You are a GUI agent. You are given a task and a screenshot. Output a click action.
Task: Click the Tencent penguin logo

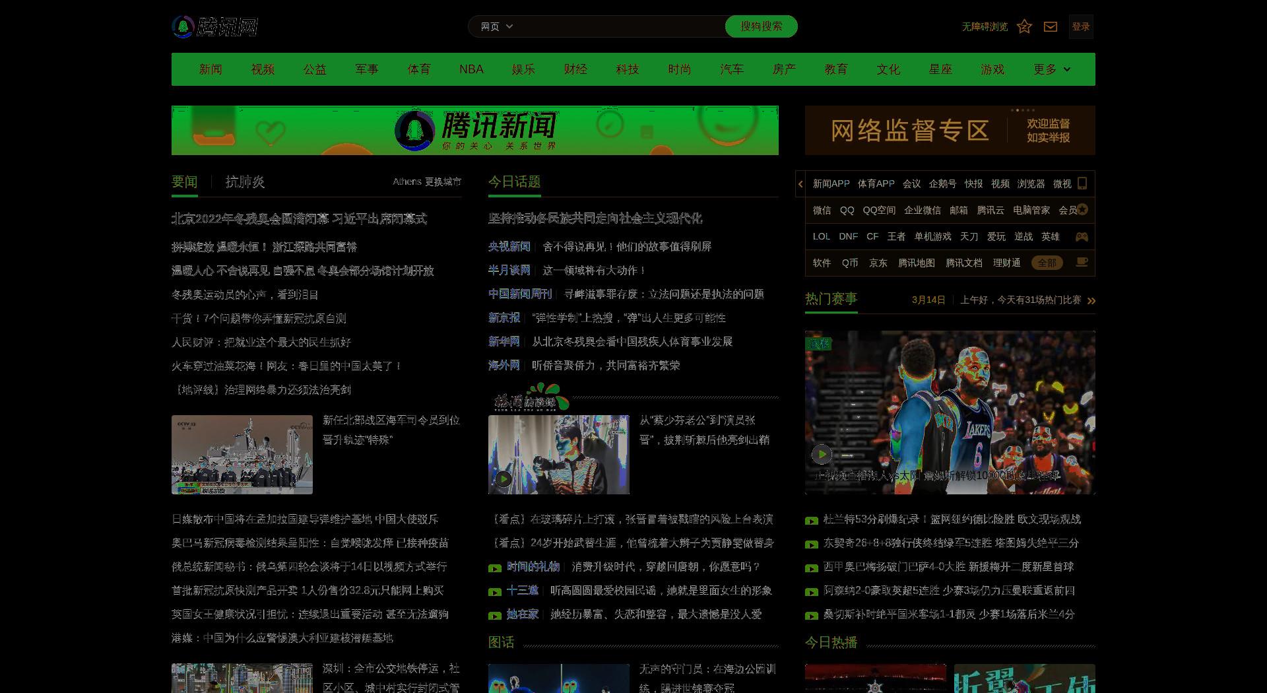[214, 26]
